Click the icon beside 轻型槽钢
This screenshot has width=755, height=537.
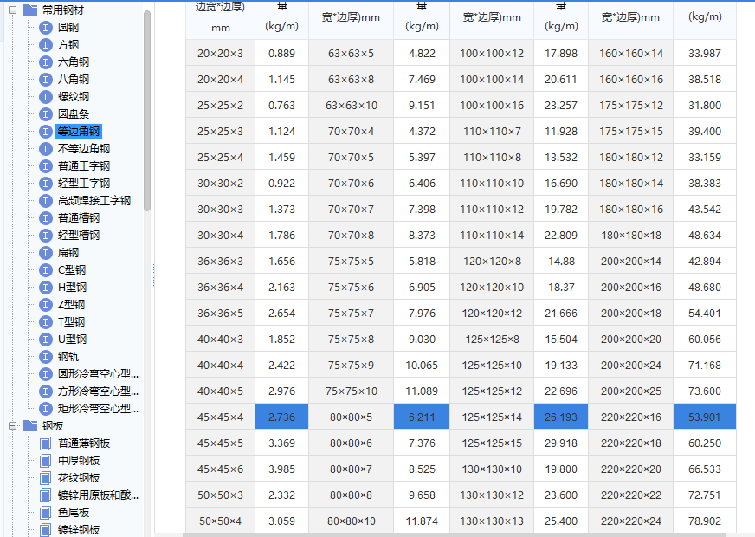tap(45, 236)
